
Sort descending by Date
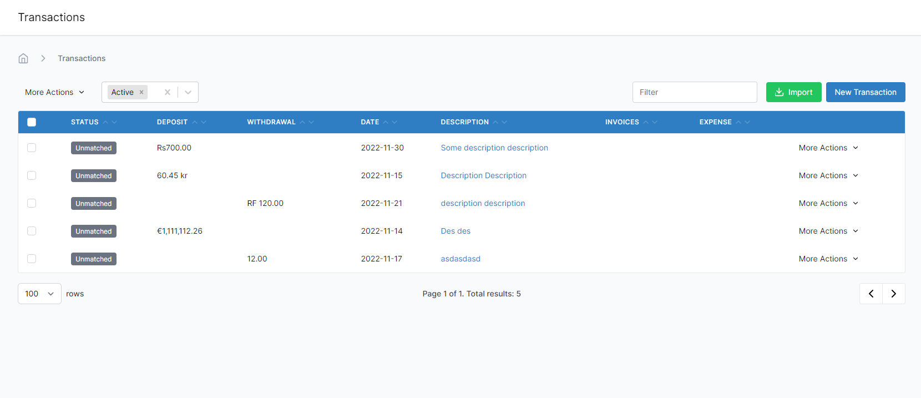pos(394,122)
